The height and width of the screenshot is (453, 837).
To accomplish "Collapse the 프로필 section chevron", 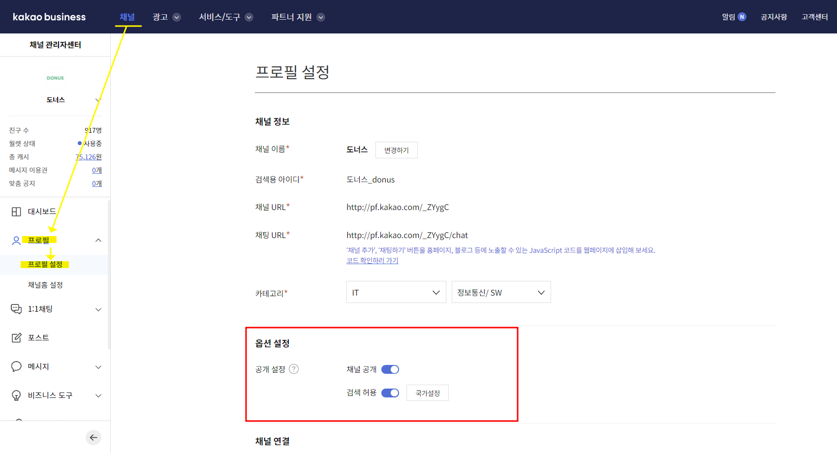I will pos(98,241).
